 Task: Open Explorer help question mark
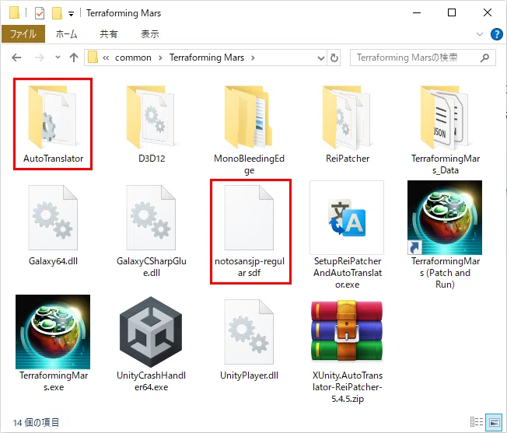pos(496,34)
